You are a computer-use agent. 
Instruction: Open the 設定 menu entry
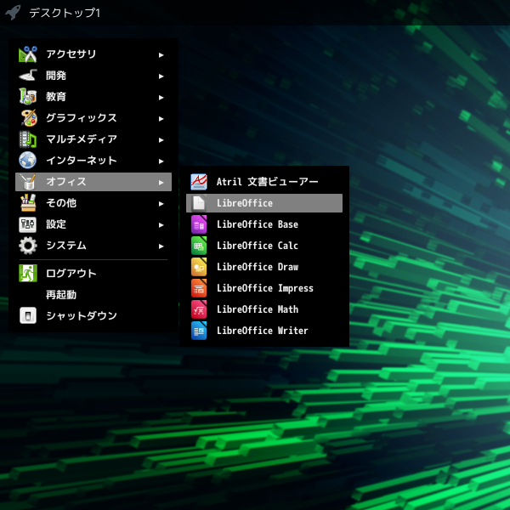tap(93, 224)
